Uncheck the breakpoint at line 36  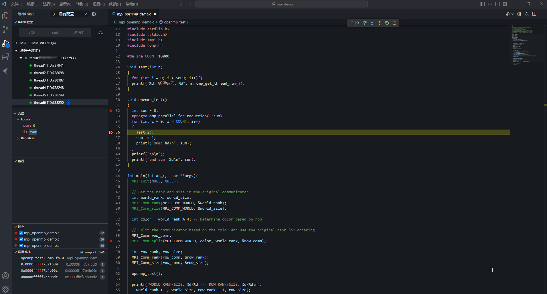coord(21,239)
